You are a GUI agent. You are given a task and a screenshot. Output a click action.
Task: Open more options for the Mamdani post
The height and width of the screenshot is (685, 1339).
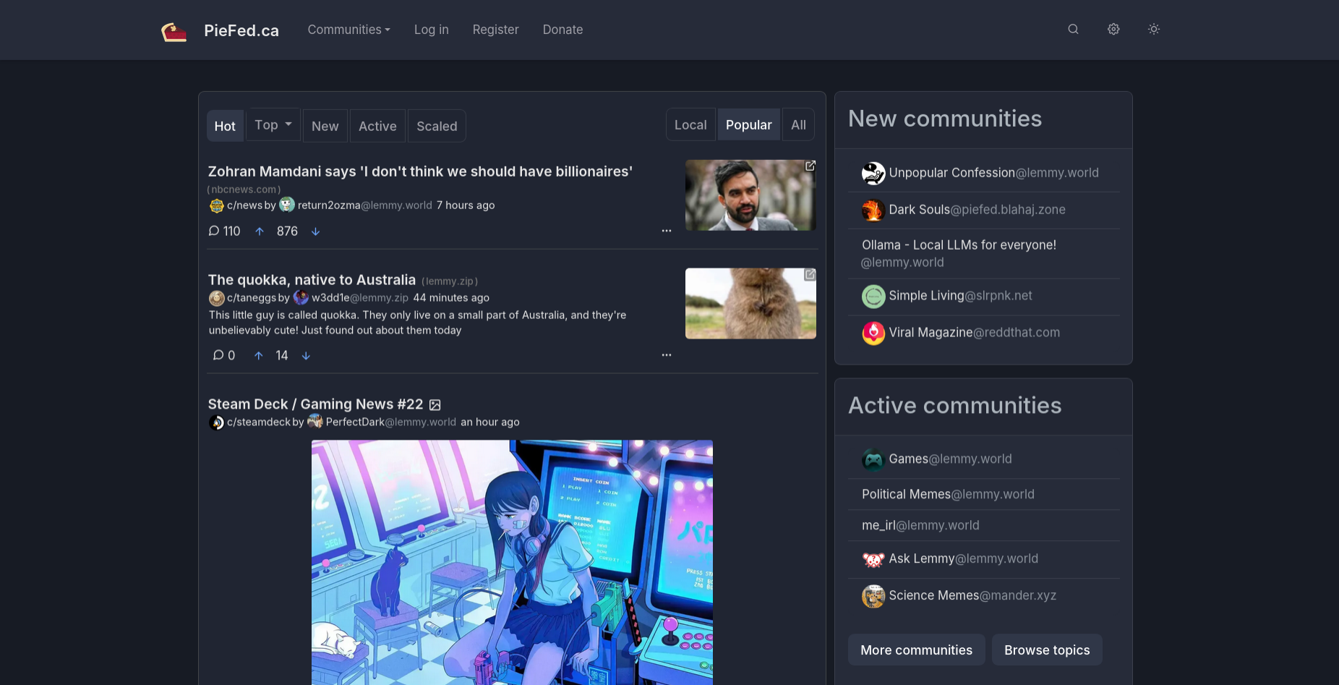click(x=666, y=231)
